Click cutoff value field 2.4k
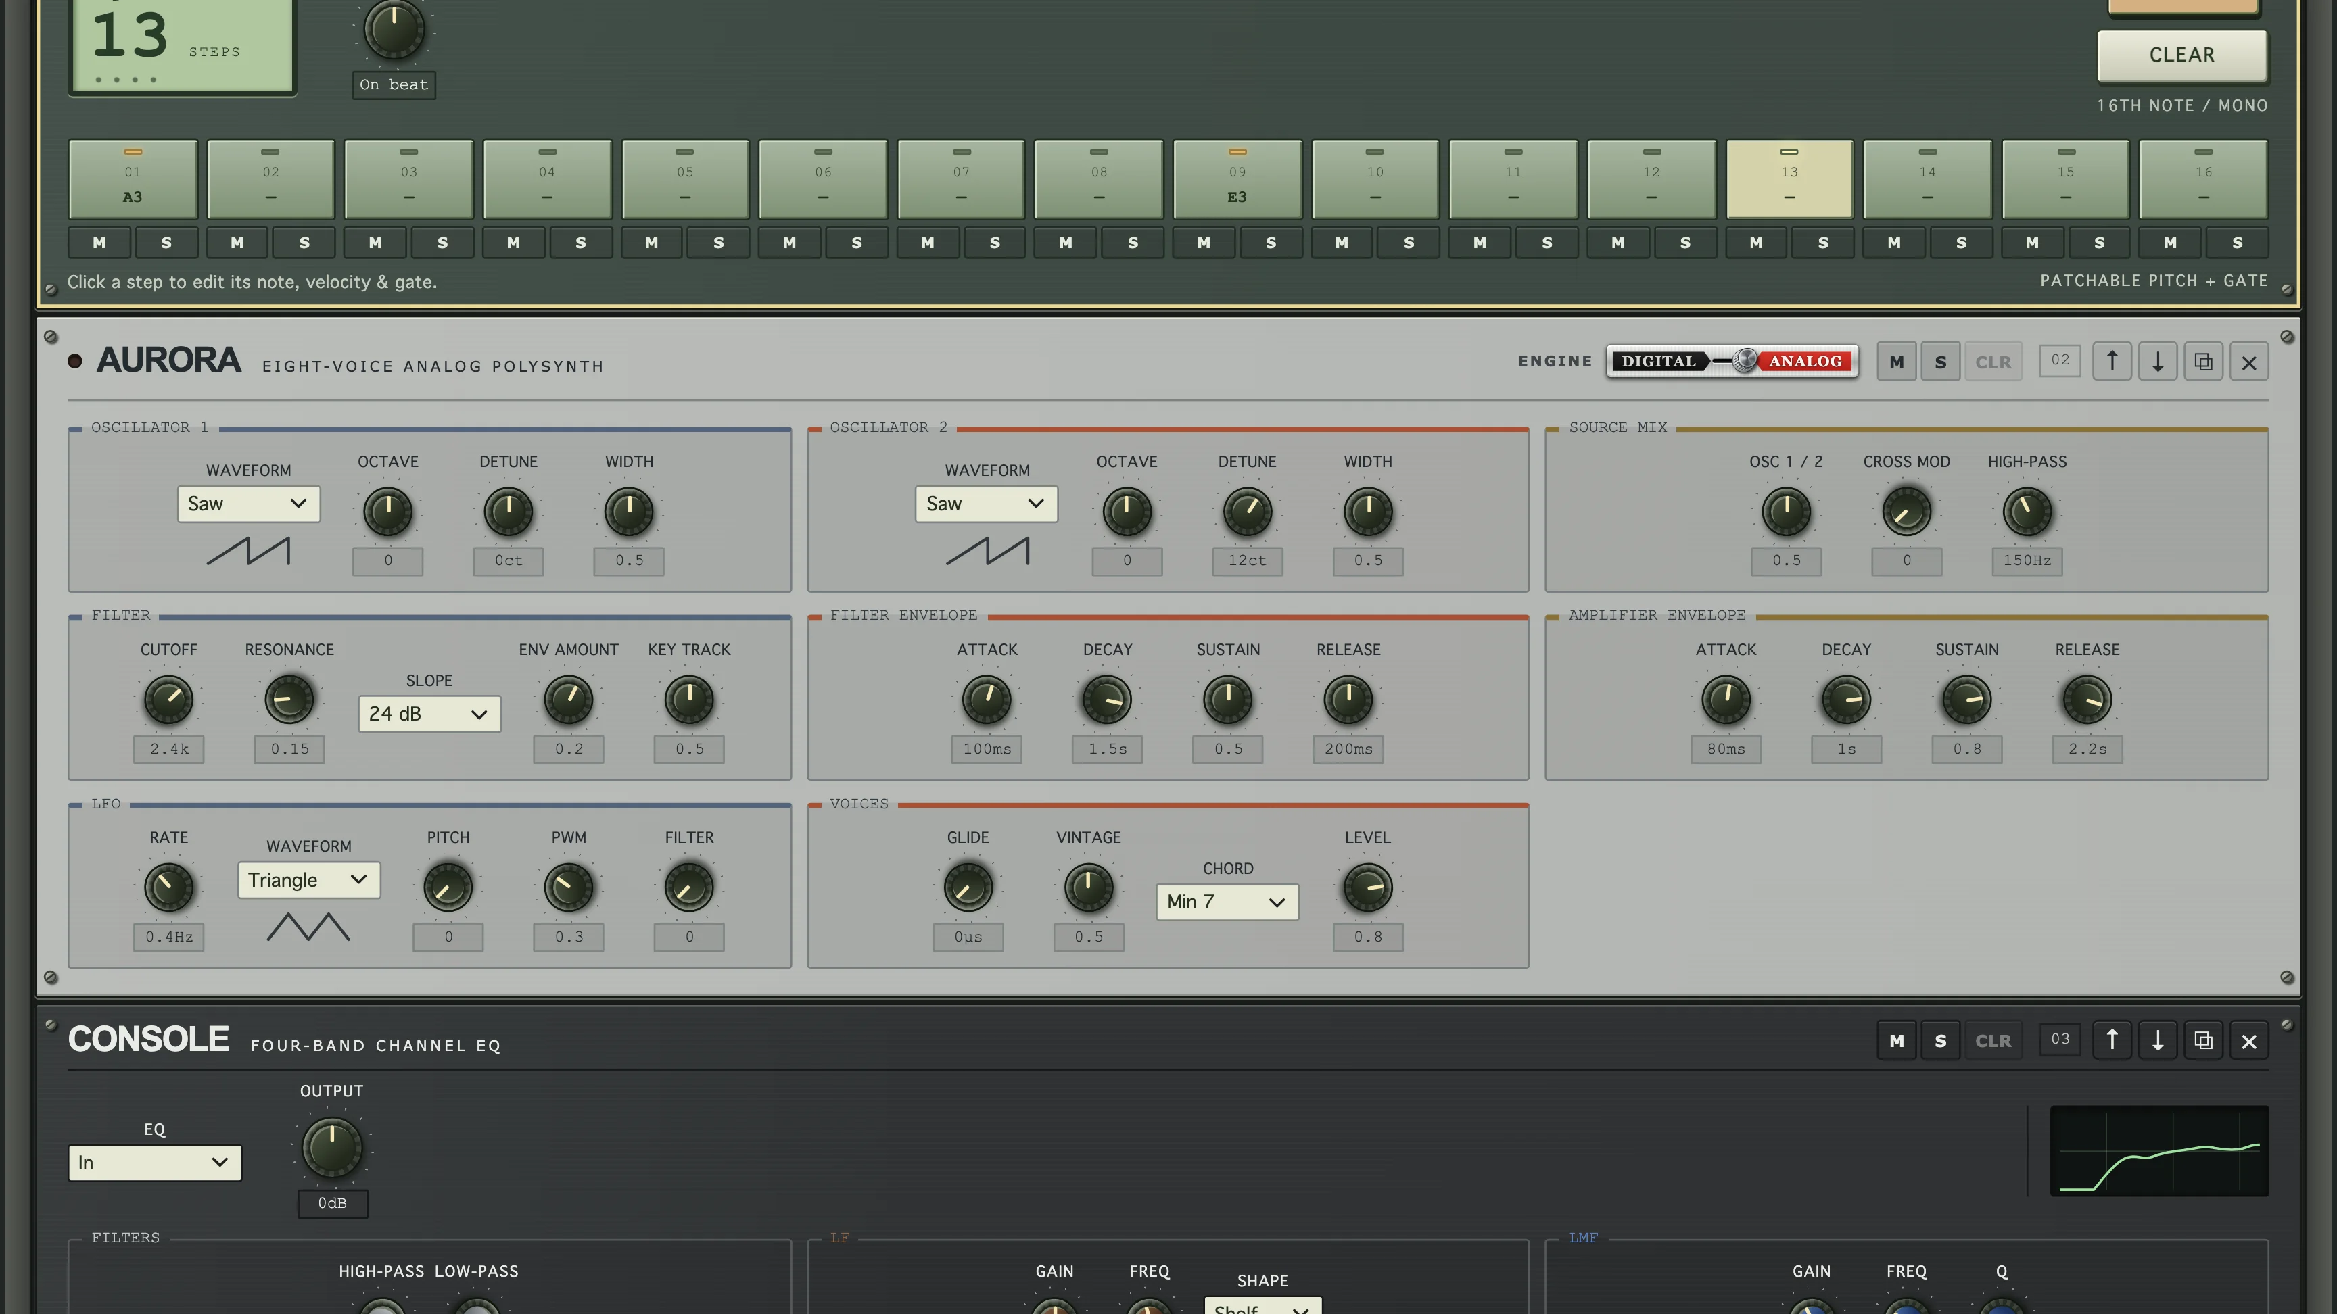Screen dimensions: 2337x1314 pyautogui.click(x=169, y=749)
